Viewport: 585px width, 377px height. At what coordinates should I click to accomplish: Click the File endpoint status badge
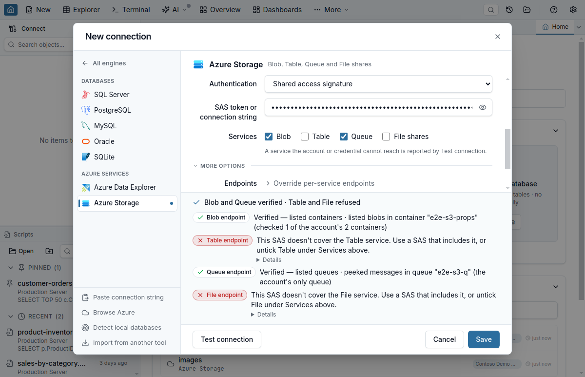(220, 295)
